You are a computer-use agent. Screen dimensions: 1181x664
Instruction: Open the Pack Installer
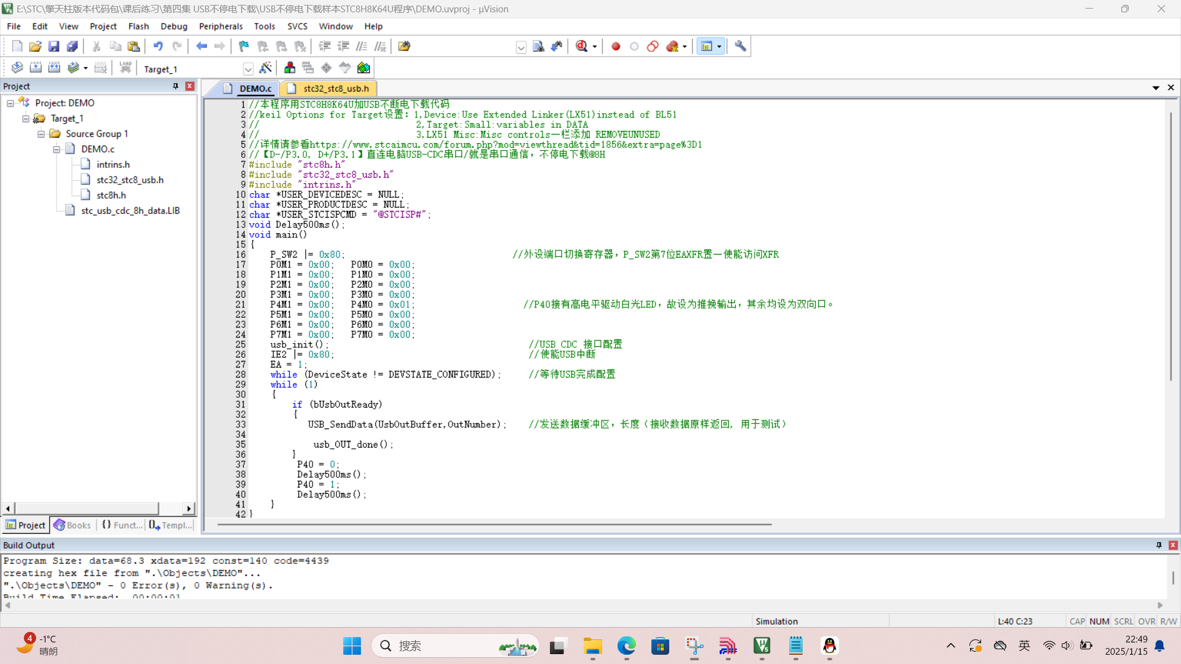click(x=364, y=68)
